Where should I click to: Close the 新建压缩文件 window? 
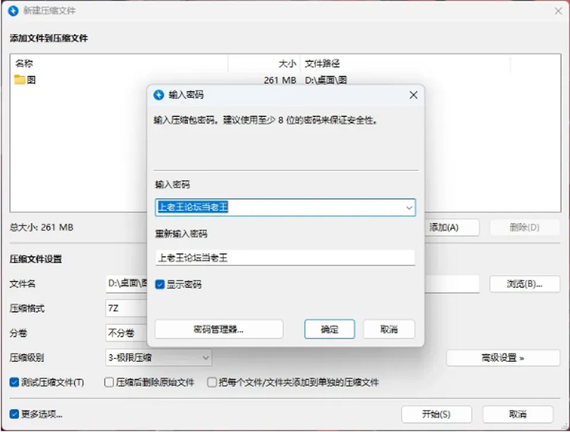click(x=558, y=11)
